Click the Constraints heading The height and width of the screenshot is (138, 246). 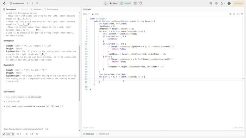(9, 92)
